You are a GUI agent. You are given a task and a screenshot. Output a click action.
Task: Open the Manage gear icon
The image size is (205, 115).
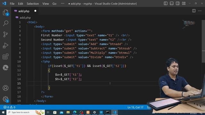5,99
